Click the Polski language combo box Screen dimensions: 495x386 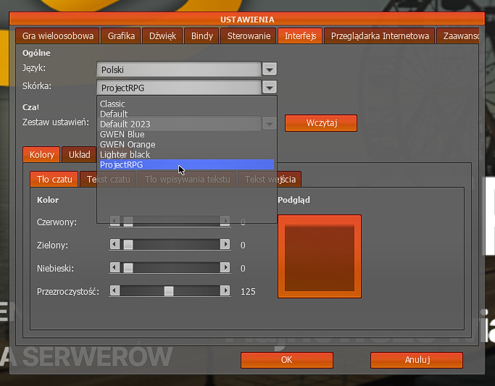pos(179,70)
